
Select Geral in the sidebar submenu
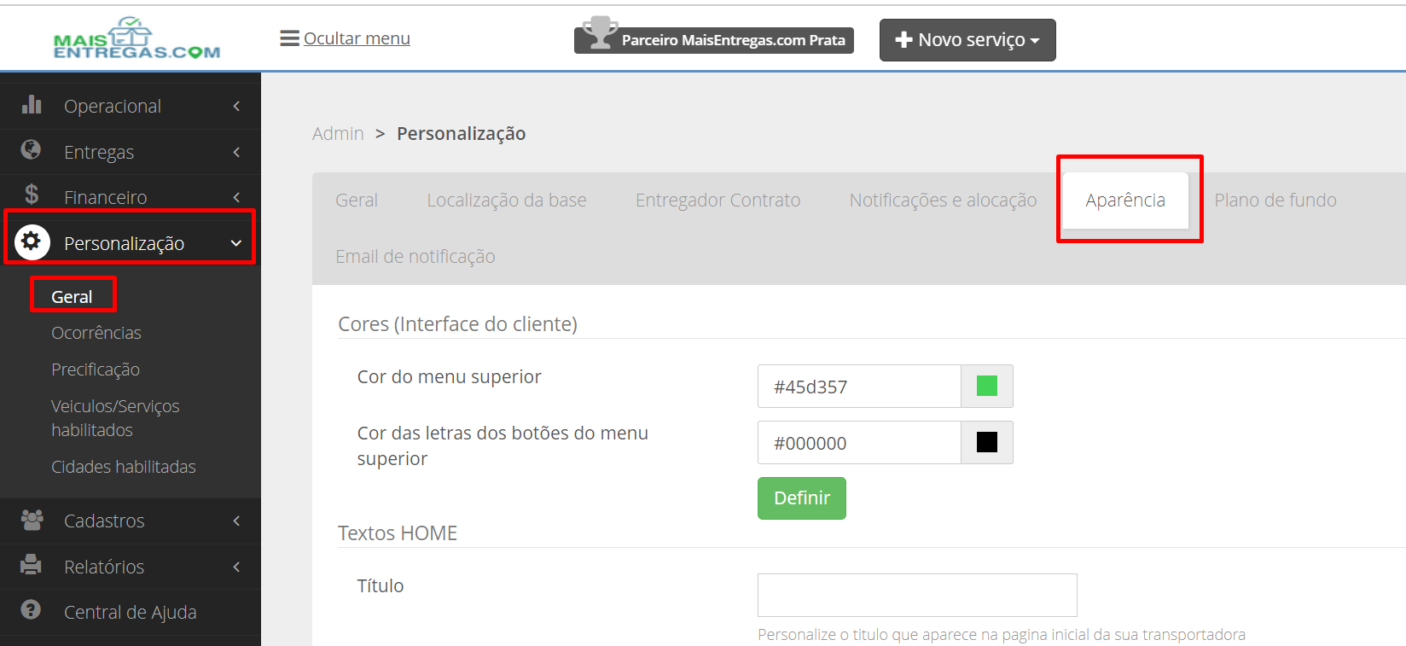pos(72,297)
